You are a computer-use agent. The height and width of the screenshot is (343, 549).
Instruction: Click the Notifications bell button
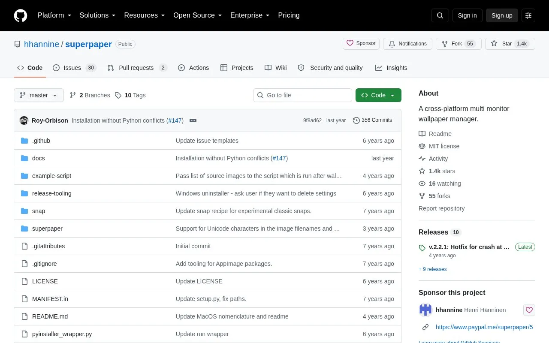point(408,44)
